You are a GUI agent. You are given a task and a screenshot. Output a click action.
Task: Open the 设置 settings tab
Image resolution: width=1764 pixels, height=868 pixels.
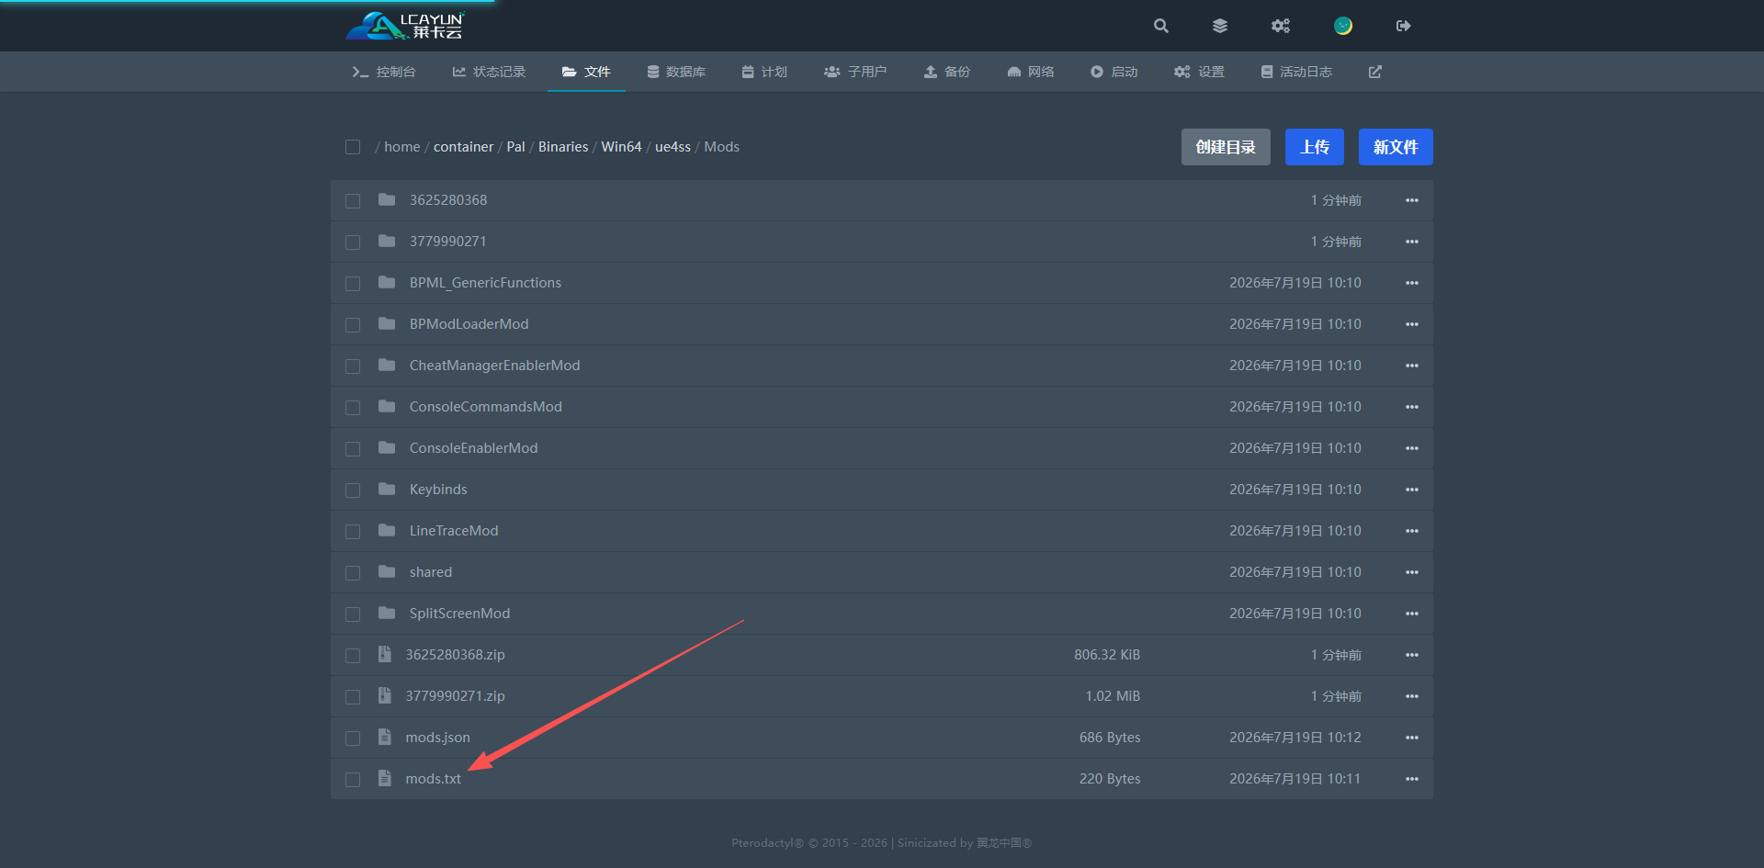pos(1199,72)
